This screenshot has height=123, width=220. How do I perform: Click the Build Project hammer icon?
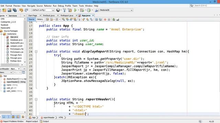point(64,10)
